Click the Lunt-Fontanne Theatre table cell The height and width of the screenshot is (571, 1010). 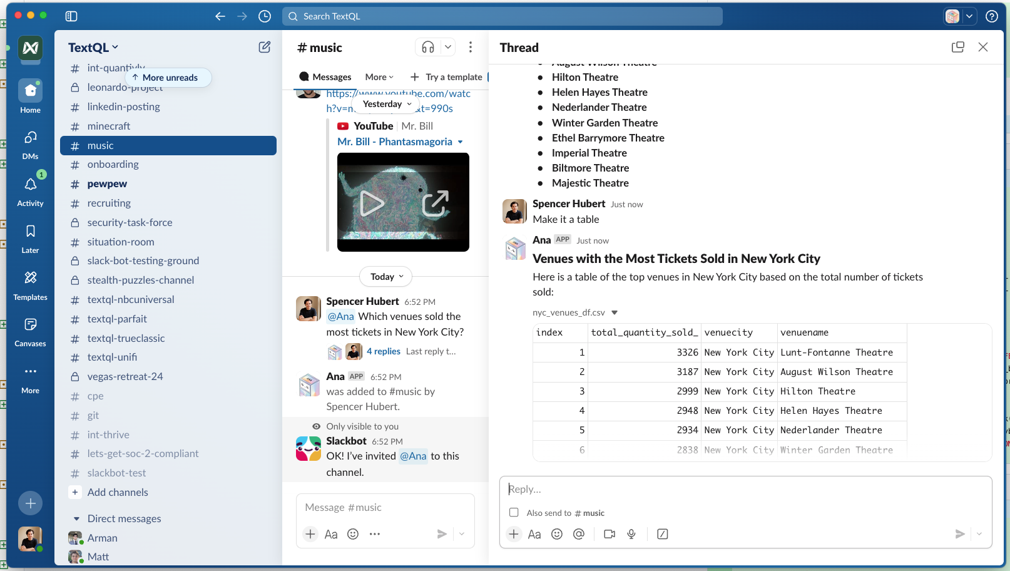[841, 352]
